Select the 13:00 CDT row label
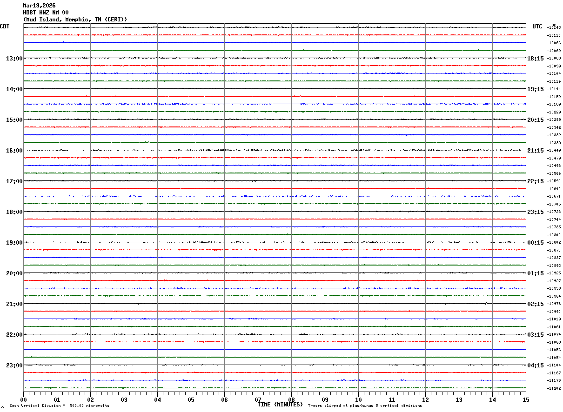The image size is (563, 412). coord(14,59)
